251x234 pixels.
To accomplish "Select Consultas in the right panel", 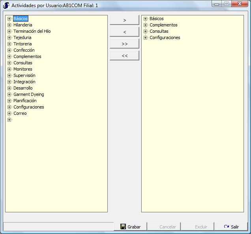I will [159, 31].
